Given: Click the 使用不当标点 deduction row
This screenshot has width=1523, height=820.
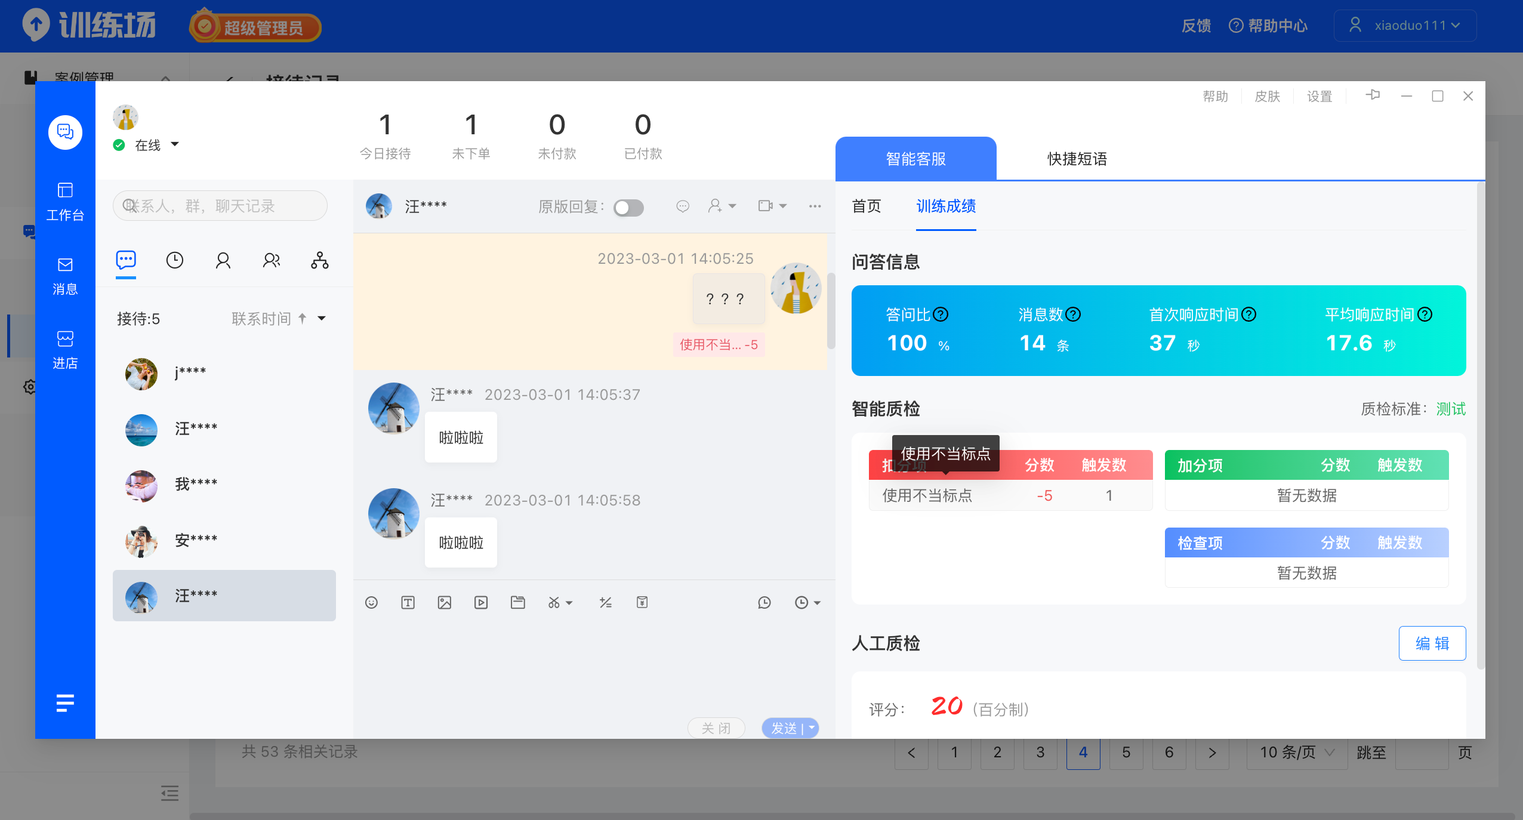Looking at the screenshot, I should coord(1010,495).
